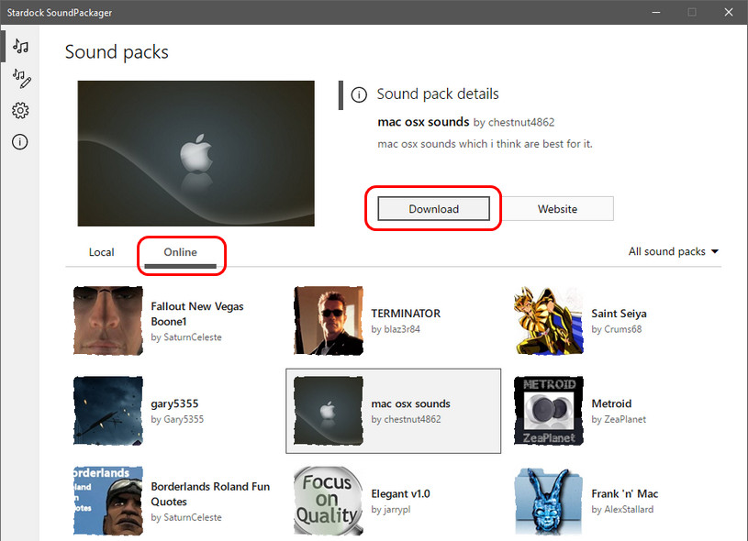748x541 pixels.
Task: Click info icon beside Sound pack details
Action: pyautogui.click(x=360, y=94)
